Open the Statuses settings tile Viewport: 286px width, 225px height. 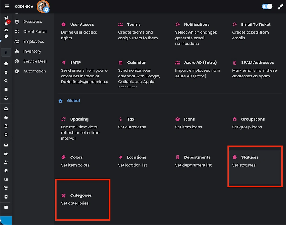click(x=255, y=166)
